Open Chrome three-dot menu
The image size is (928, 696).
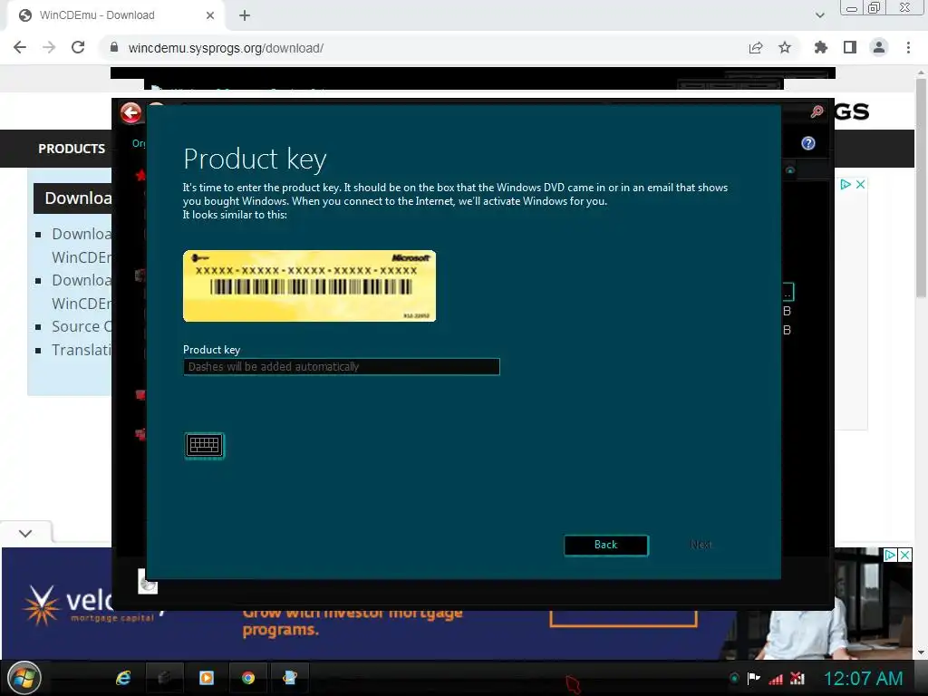pyautogui.click(x=908, y=47)
